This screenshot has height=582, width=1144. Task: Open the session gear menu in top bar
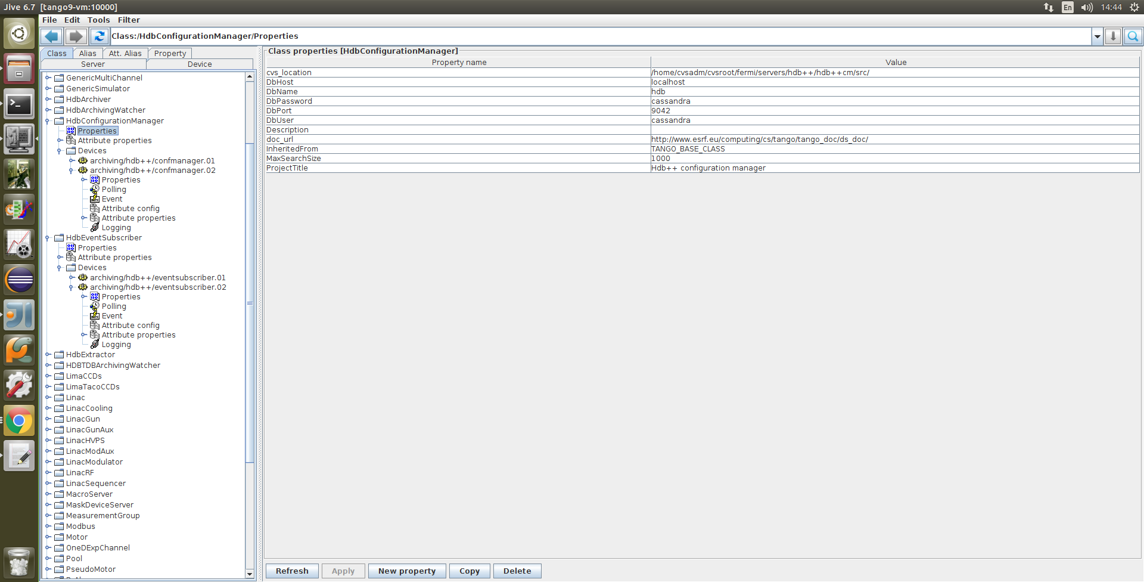click(x=1134, y=7)
